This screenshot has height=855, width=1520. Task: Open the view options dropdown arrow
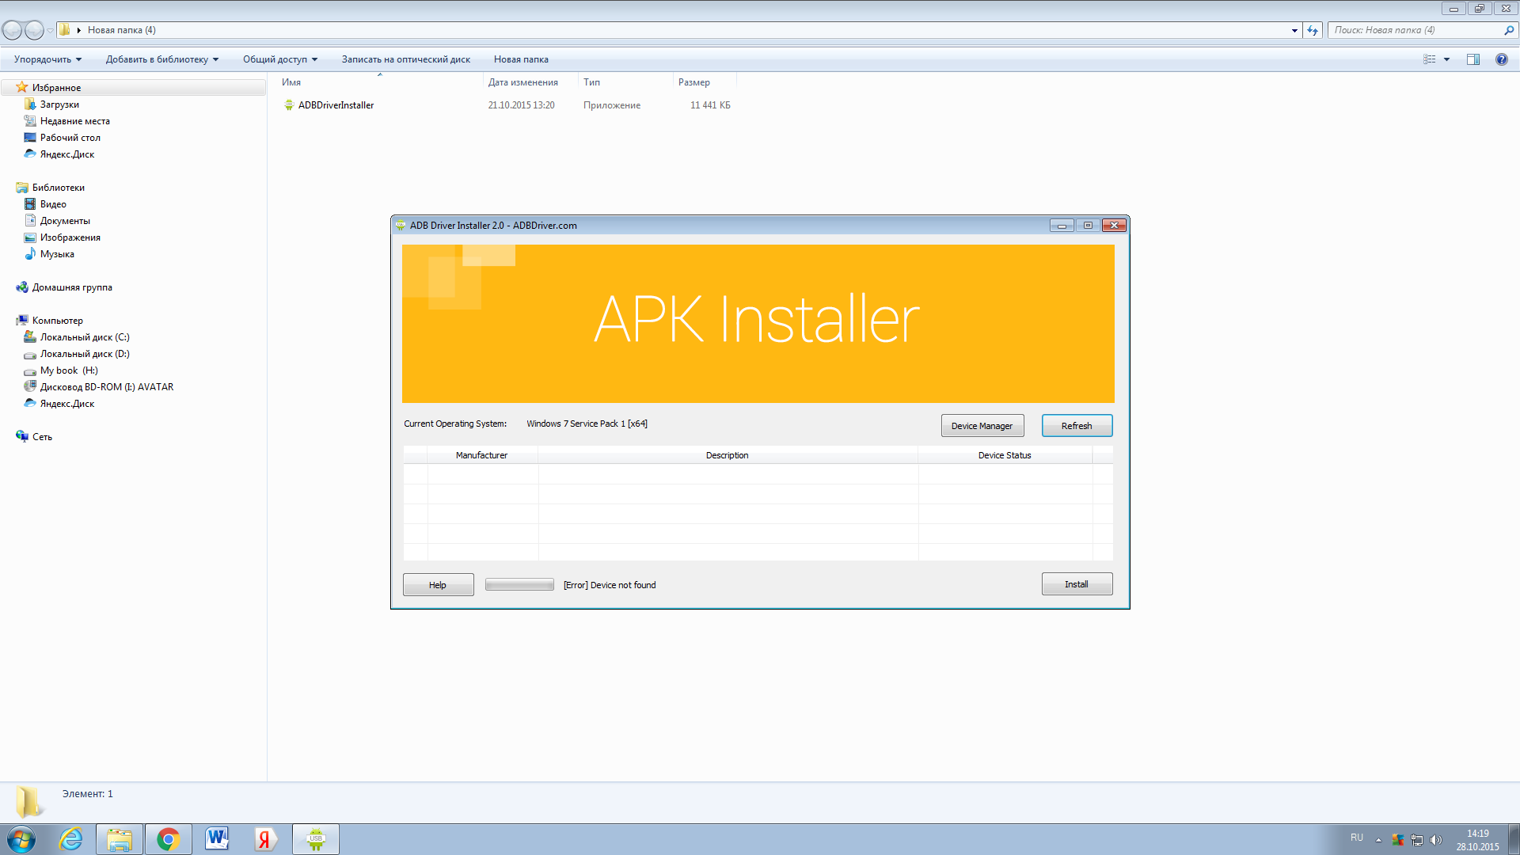click(x=1446, y=59)
